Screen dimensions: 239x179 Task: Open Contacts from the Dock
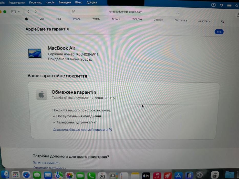pyautogui.click(x=113, y=176)
